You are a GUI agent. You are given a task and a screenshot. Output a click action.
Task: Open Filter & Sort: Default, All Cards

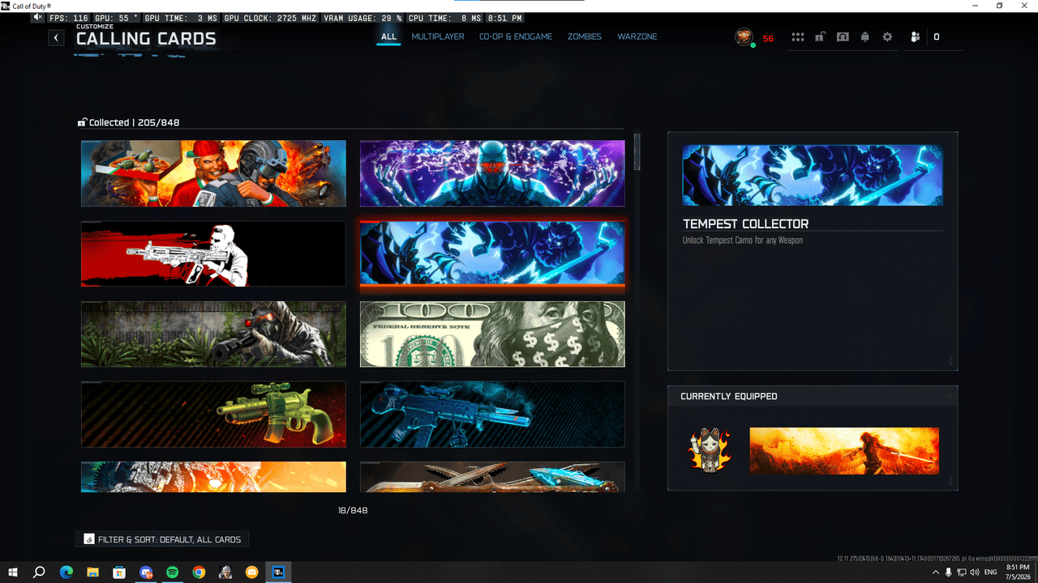coord(162,539)
